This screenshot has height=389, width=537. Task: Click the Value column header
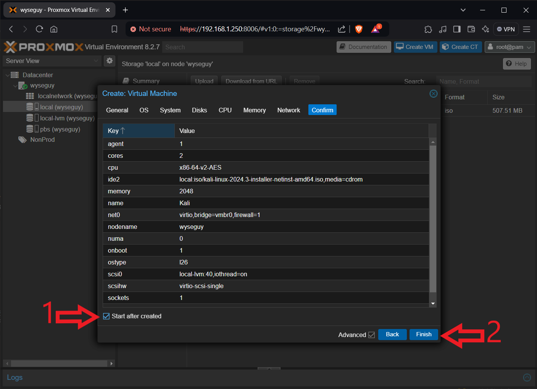(x=302, y=131)
